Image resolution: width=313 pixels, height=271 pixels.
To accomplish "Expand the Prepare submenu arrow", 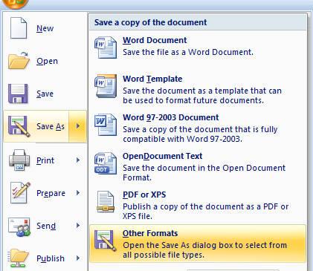I will click(78, 193).
